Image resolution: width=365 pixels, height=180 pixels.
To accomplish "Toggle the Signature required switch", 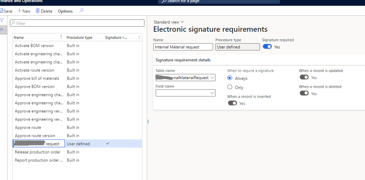I will pos(267,47).
